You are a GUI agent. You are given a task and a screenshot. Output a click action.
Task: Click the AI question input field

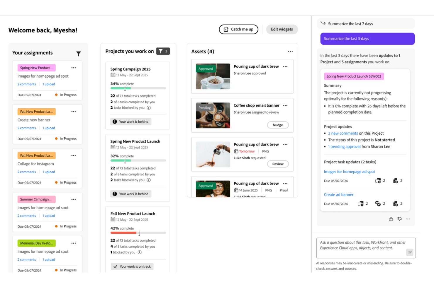(x=366, y=248)
